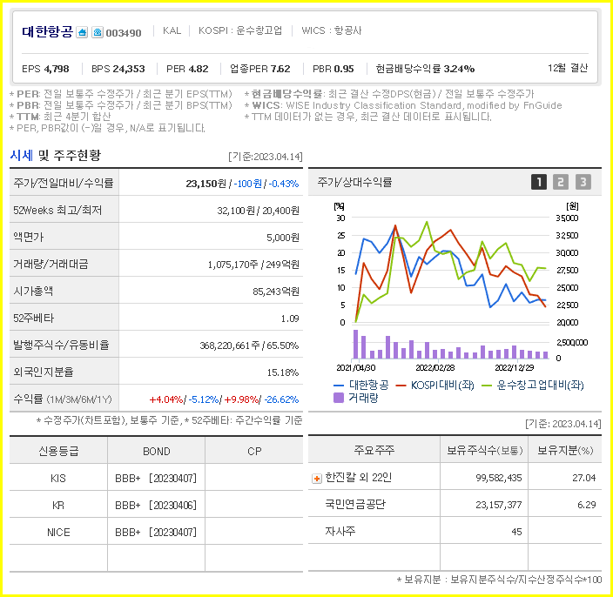Click the CP column header
613x597 pixels.
pos(254,451)
